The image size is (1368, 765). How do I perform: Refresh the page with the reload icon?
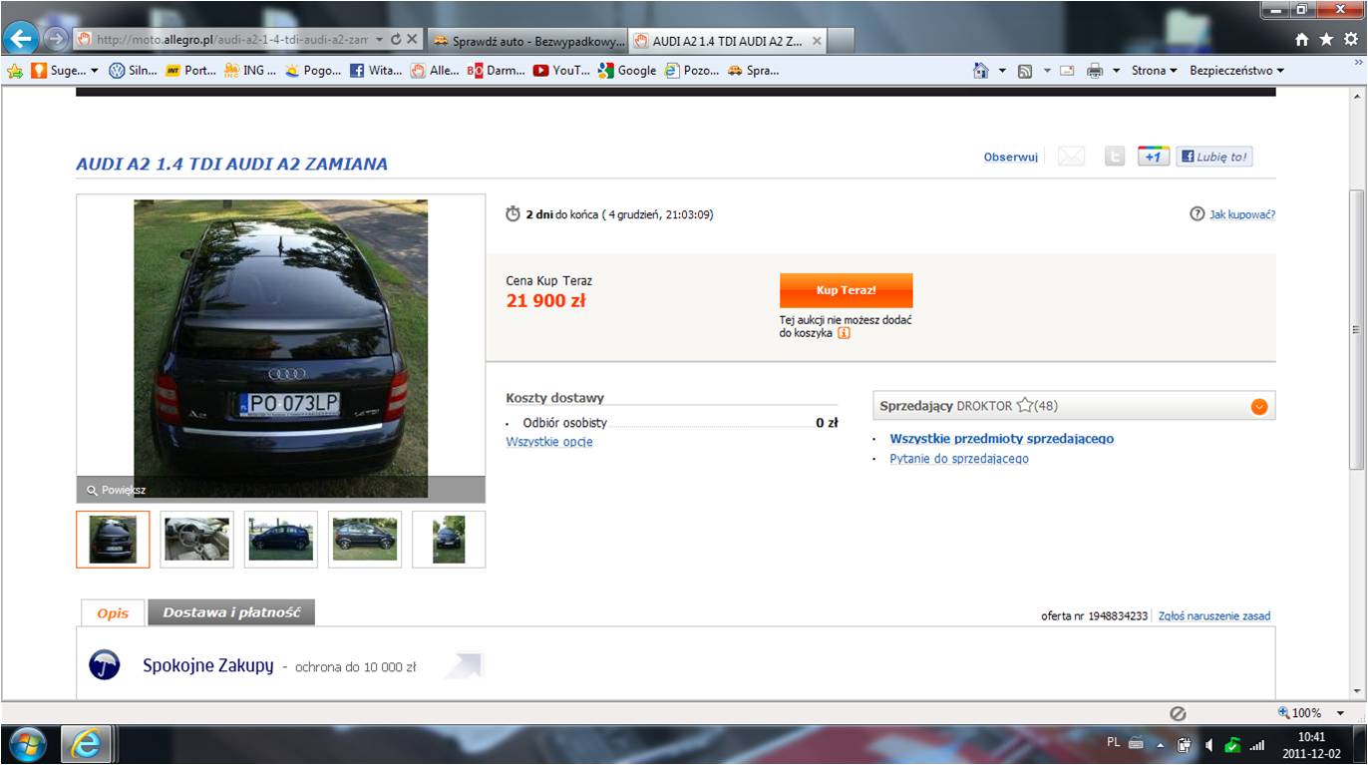pyautogui.click(x=396, y=40)
